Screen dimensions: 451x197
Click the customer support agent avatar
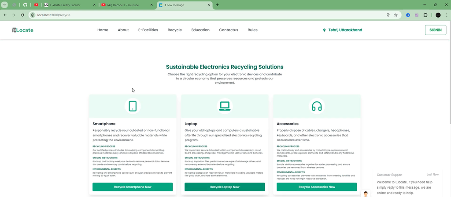pyautogui.click(x=366, y=194)
